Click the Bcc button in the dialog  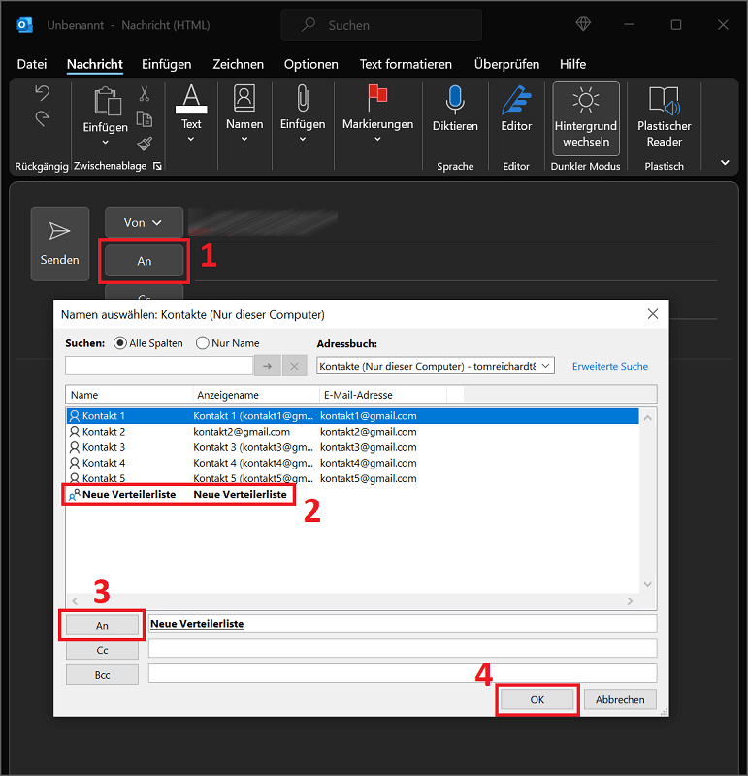pyautogui.click(x=102, y=675)
